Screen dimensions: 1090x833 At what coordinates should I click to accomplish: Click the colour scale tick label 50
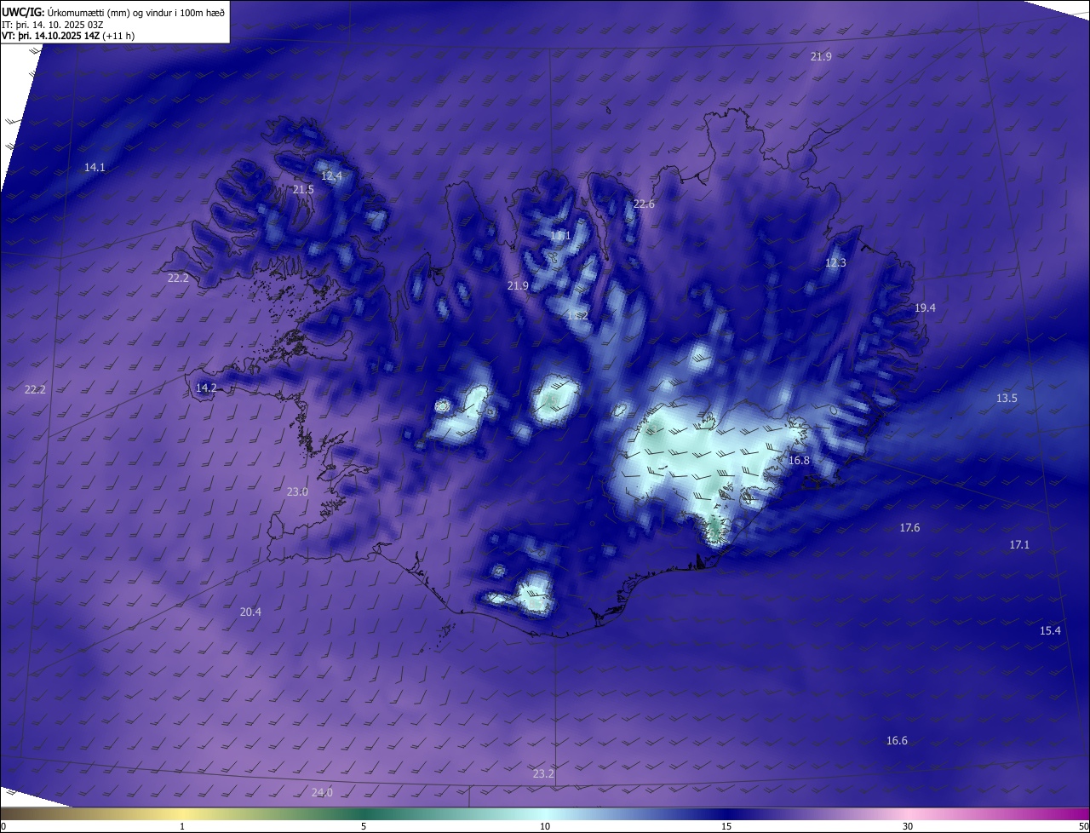[1082, 826]
